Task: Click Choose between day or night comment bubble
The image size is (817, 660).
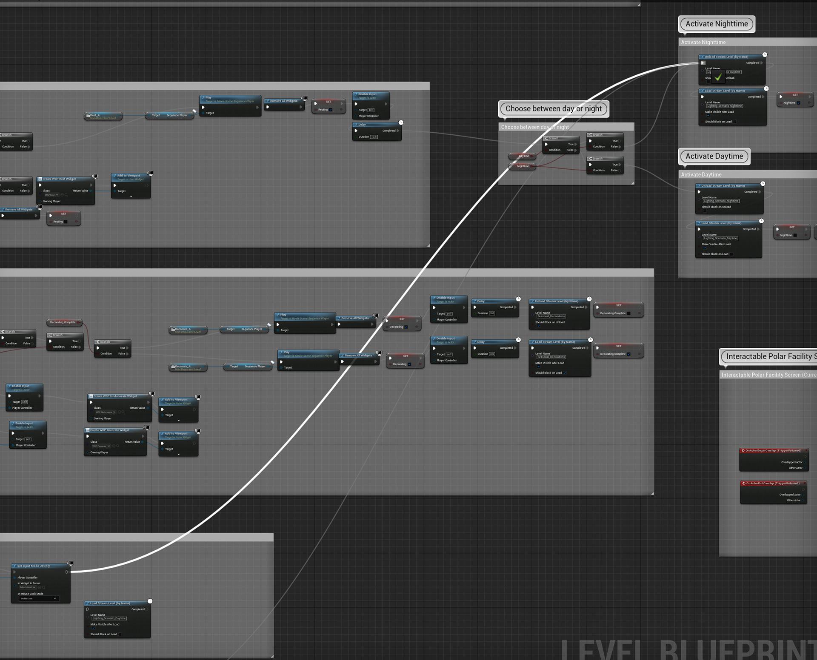Action: click(554, 108)
